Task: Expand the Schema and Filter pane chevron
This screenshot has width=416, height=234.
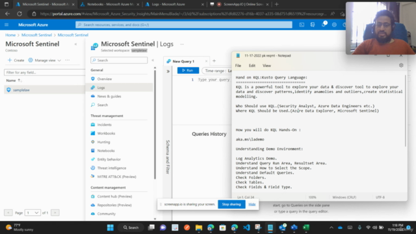Action: coord(168,71)
